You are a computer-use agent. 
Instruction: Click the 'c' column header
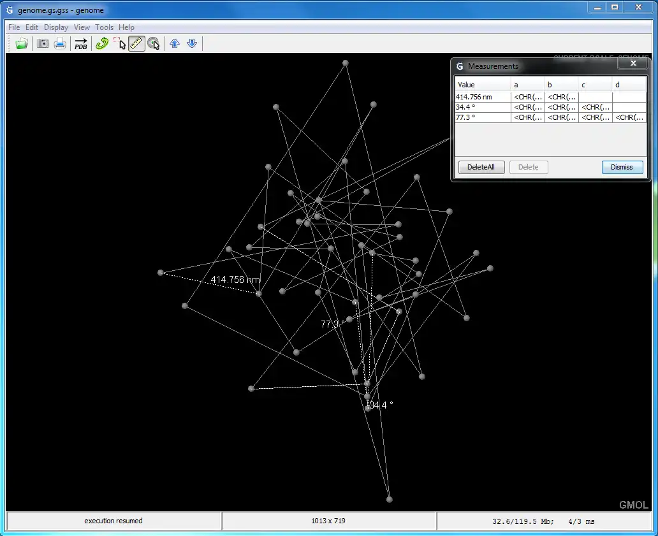point(595,85)
